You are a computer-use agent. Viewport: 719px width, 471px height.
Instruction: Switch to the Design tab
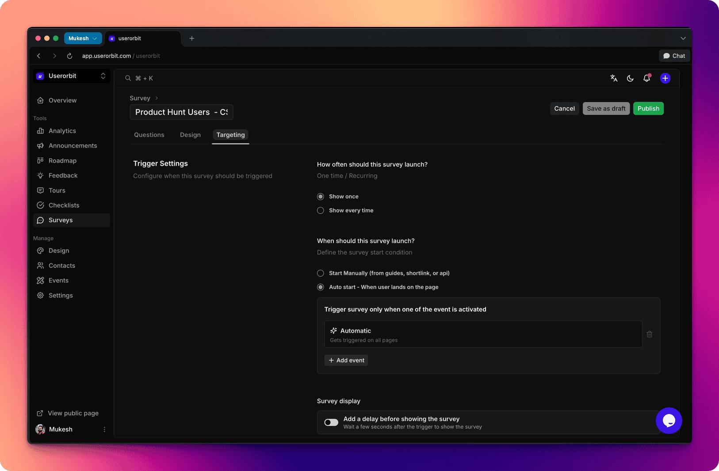tap(190, 135)
